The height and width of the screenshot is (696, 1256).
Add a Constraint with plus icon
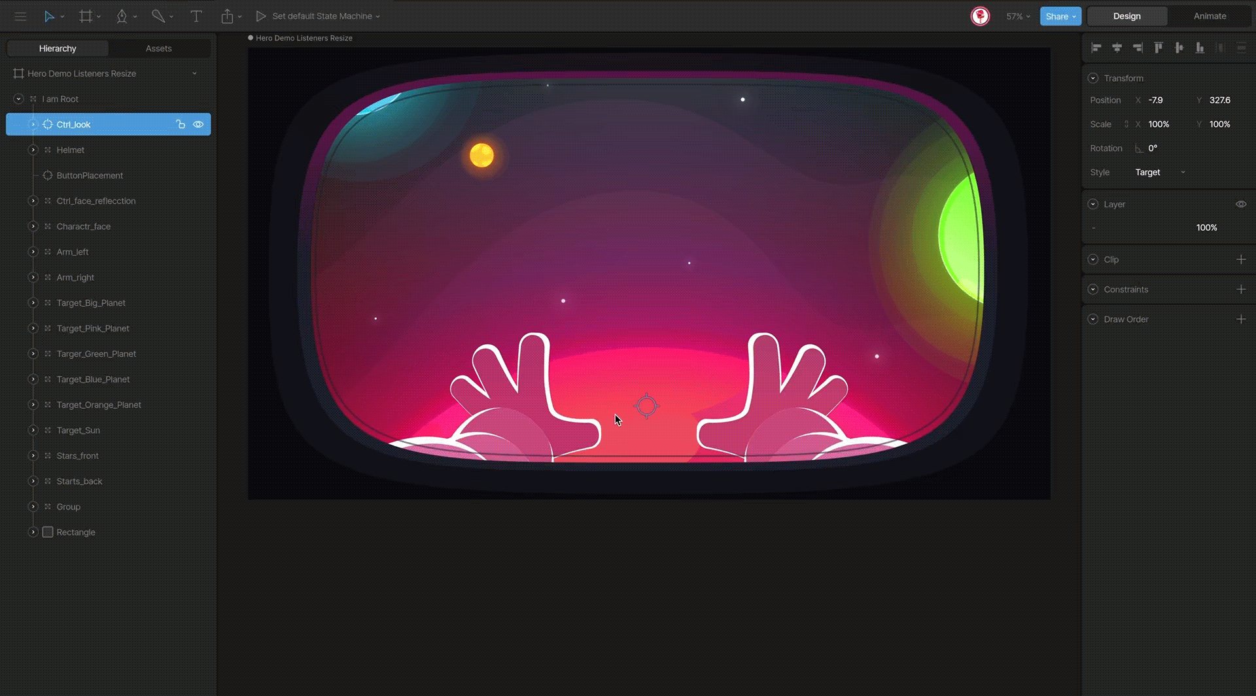pos(1241,289)
